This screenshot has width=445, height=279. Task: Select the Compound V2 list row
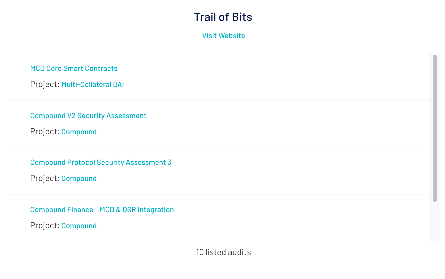tap(215, 124)
